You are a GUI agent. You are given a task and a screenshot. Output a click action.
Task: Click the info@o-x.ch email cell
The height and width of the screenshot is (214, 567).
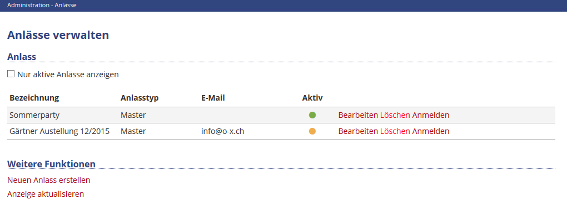coord(222,131)
